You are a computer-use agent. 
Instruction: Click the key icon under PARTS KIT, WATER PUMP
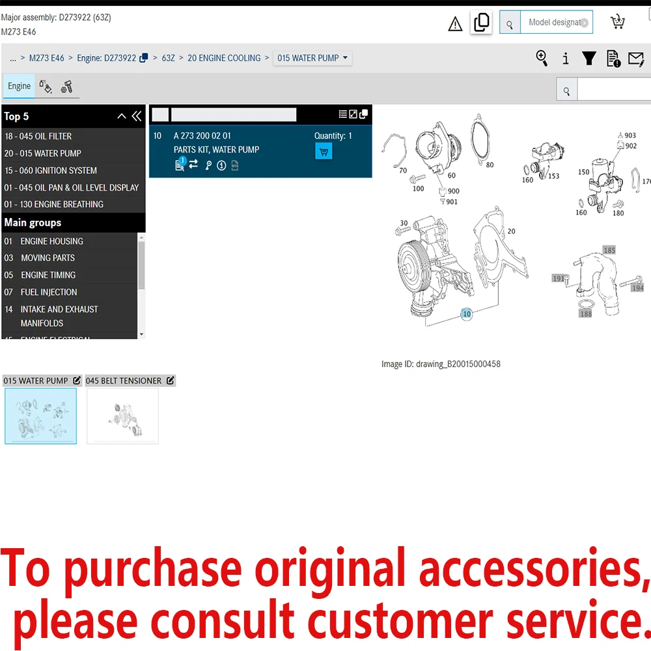tap(208, 165)
